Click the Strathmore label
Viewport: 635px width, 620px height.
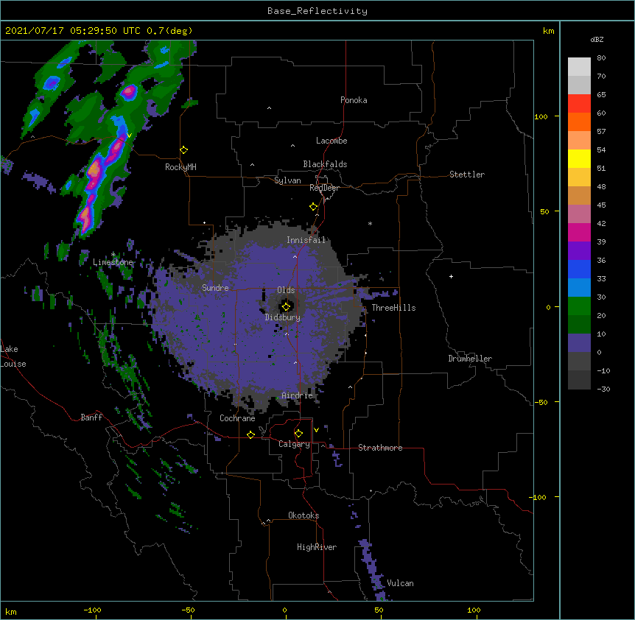click(380, 448)
